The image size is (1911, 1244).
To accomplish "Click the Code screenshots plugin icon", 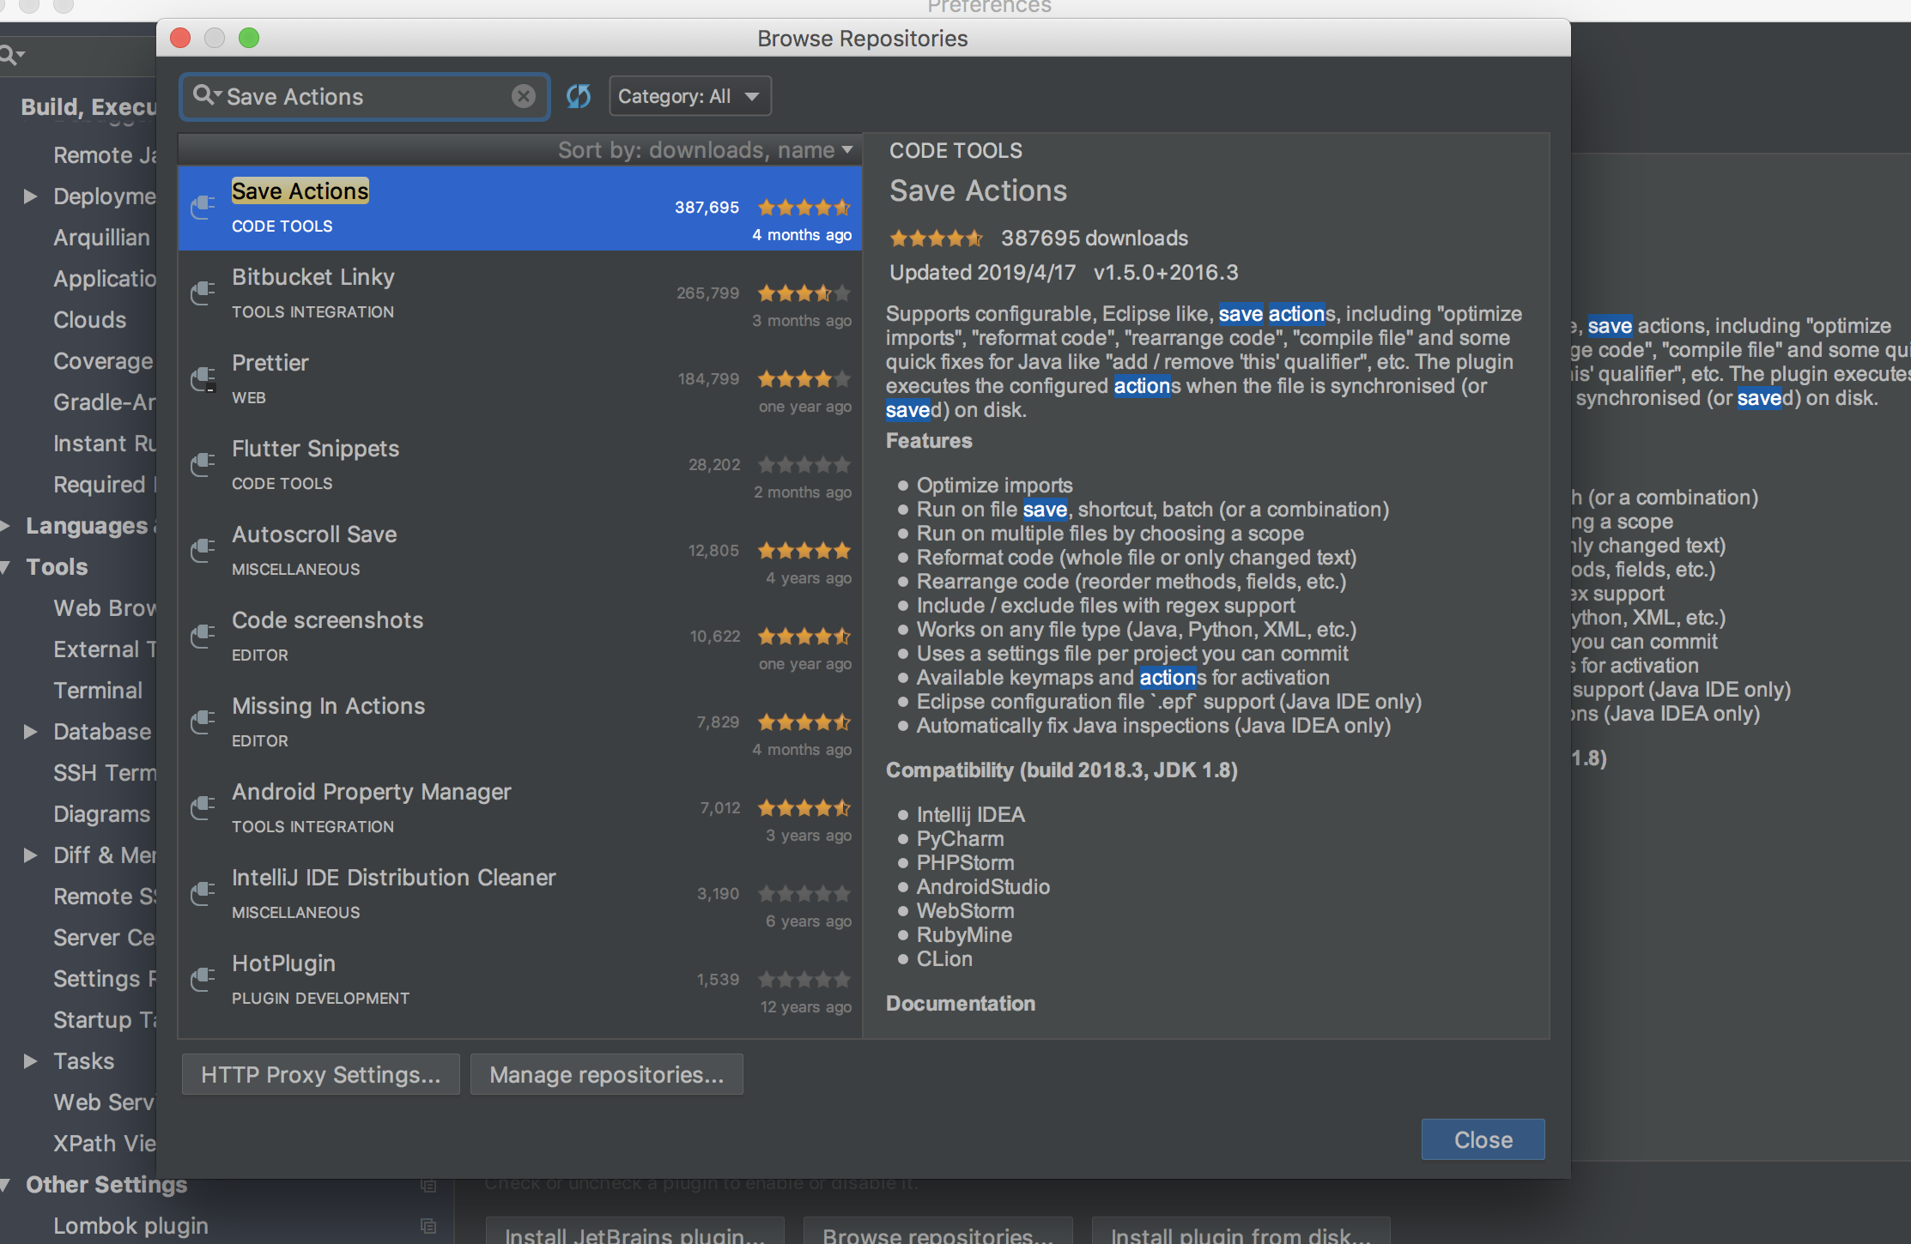I will (203, 636).
